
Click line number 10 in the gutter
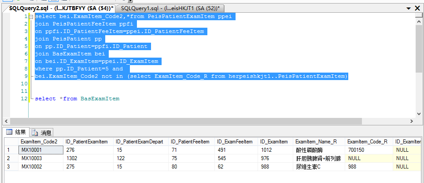pos(24,84)
